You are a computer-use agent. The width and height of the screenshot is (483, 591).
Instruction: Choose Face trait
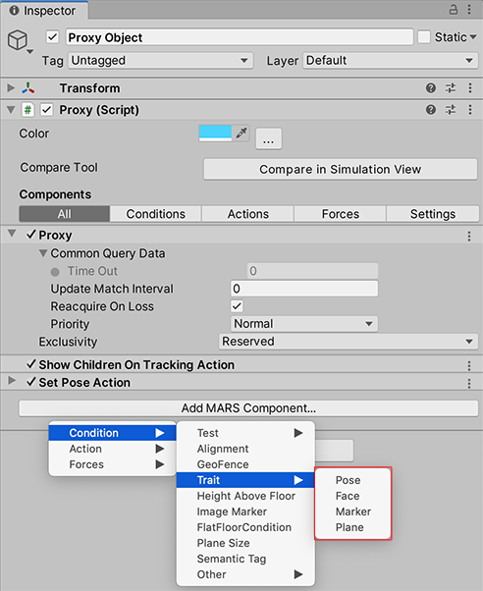[x=352, y=496]
